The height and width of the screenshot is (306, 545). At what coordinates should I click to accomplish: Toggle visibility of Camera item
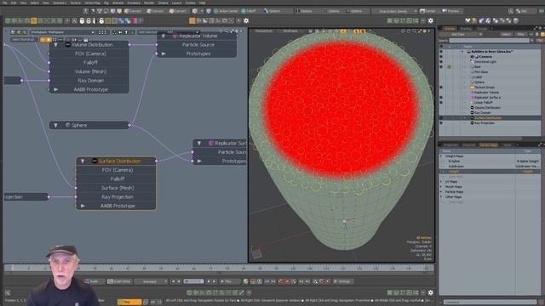tap(441, 57)
